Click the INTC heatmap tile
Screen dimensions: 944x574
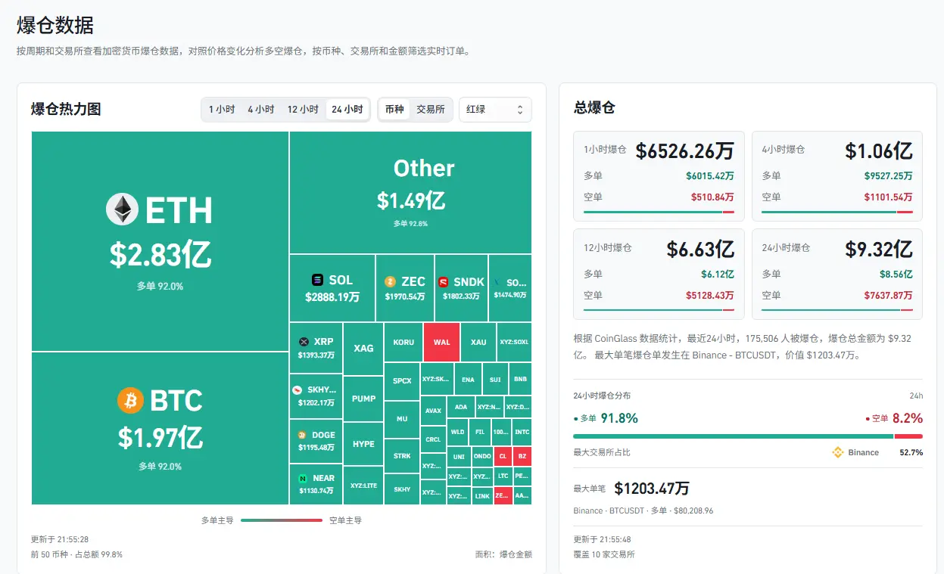[522, 433]
